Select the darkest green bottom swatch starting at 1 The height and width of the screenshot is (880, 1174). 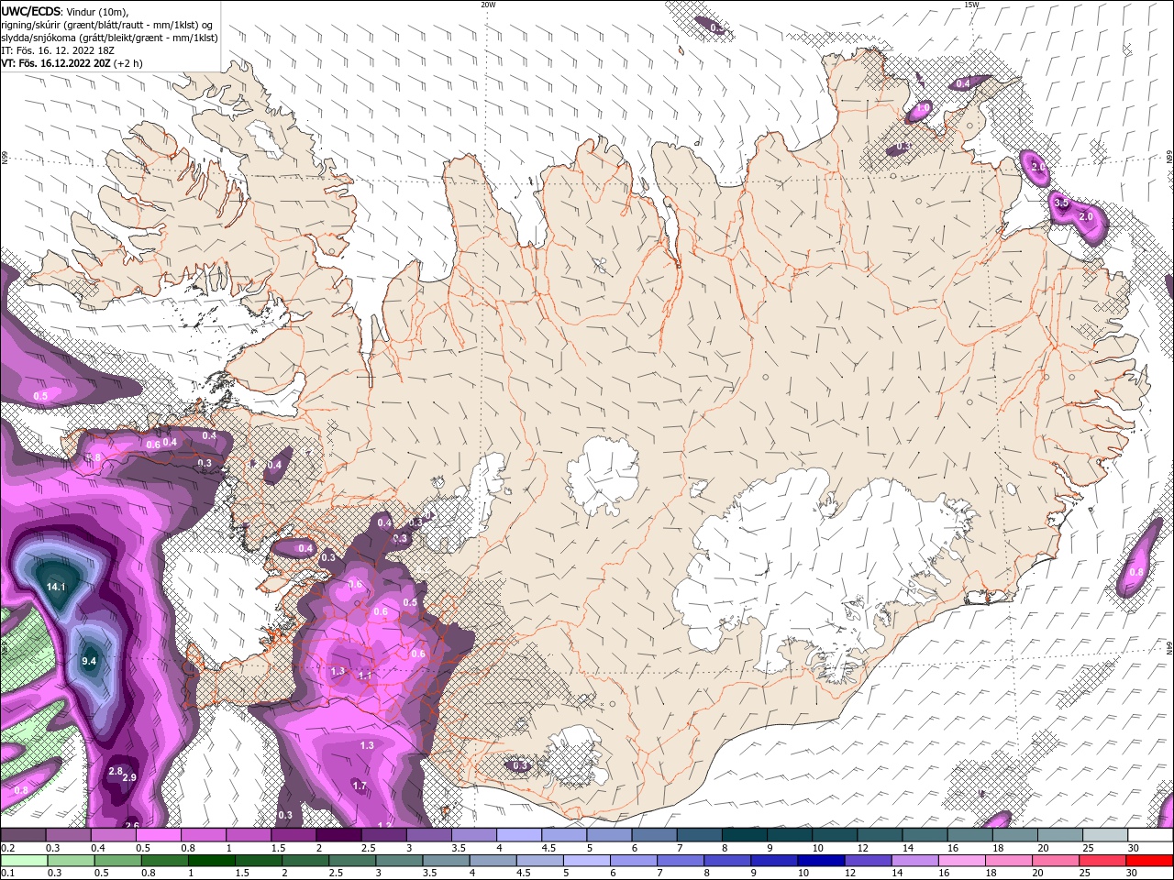click(211, 861)
